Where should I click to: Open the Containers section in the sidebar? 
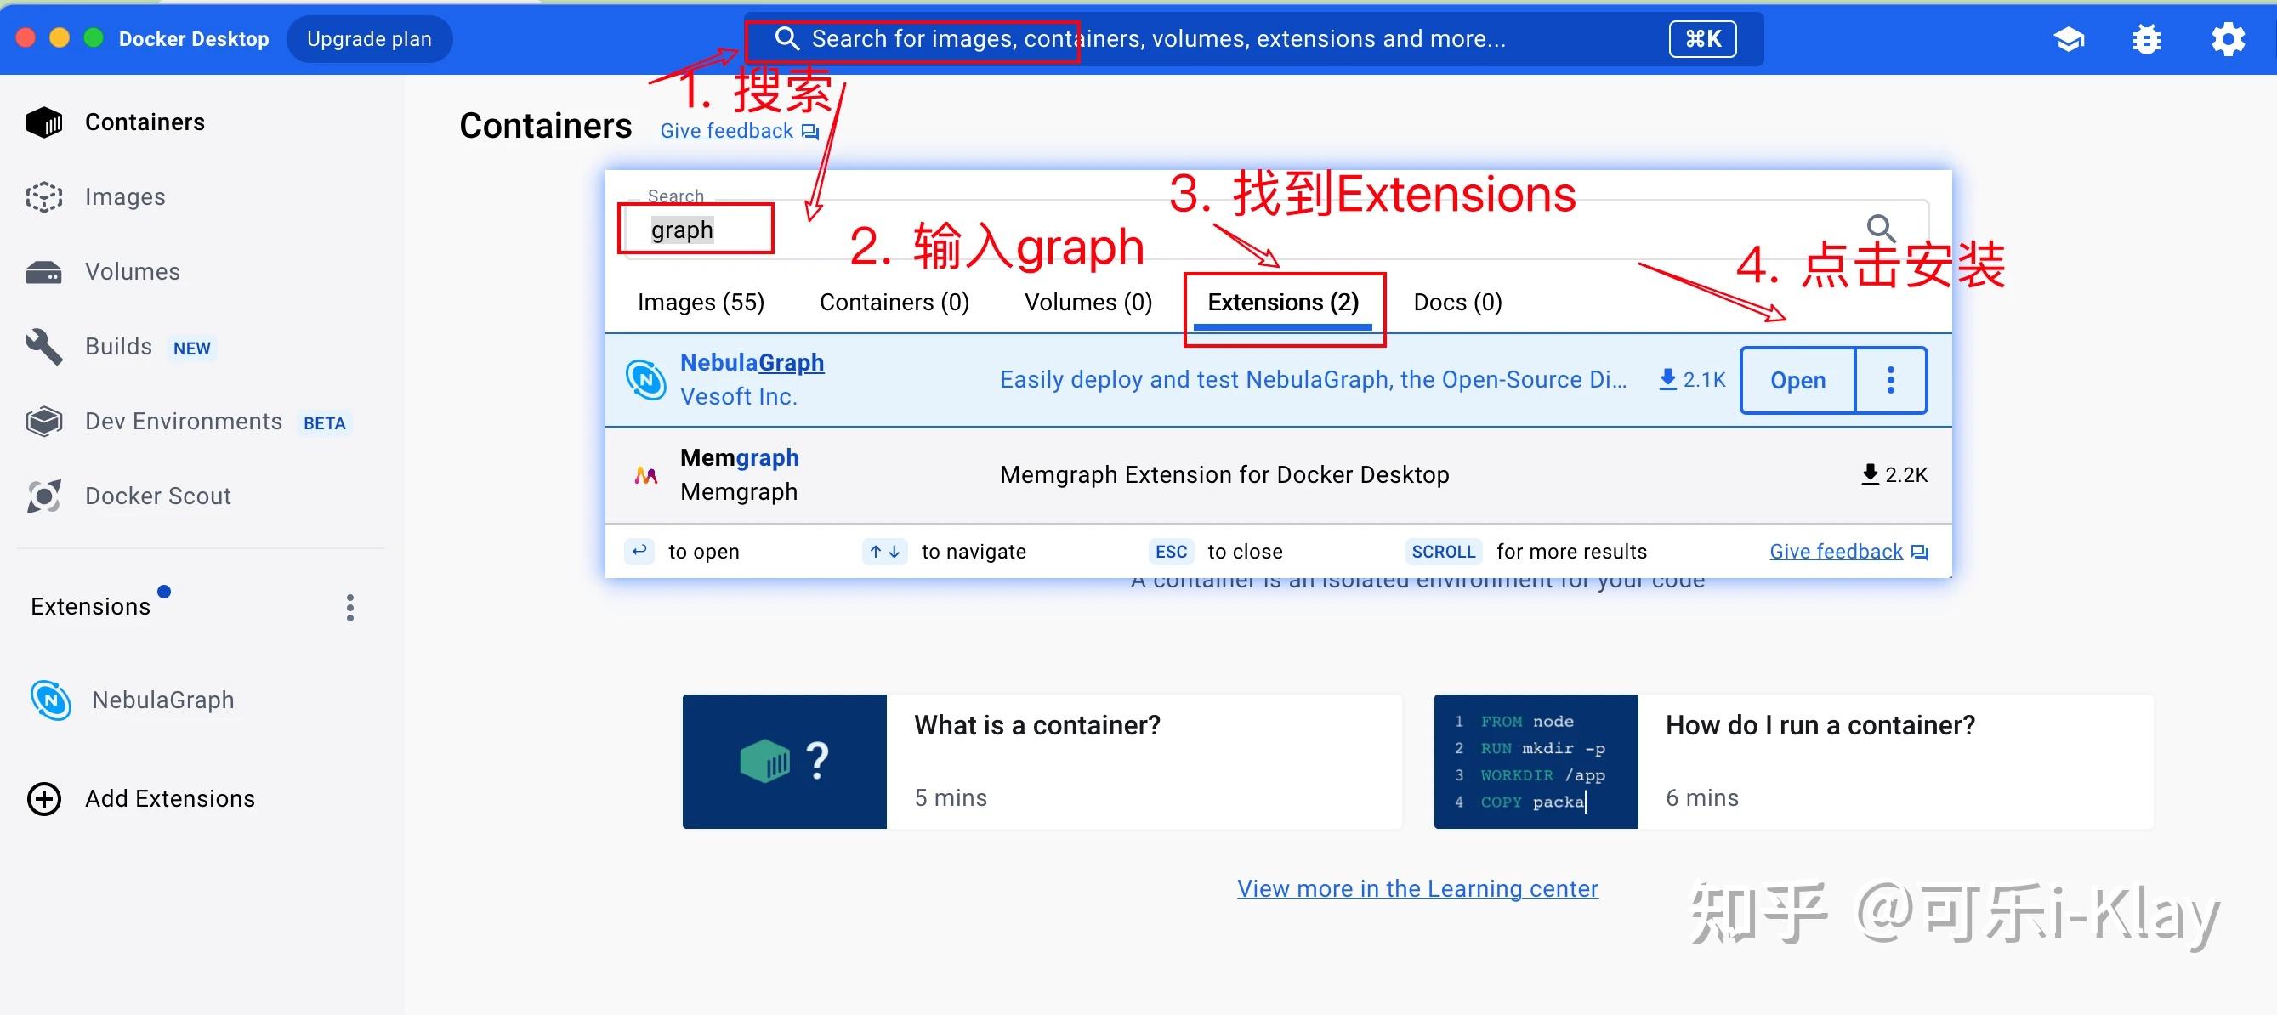(144, 122)
